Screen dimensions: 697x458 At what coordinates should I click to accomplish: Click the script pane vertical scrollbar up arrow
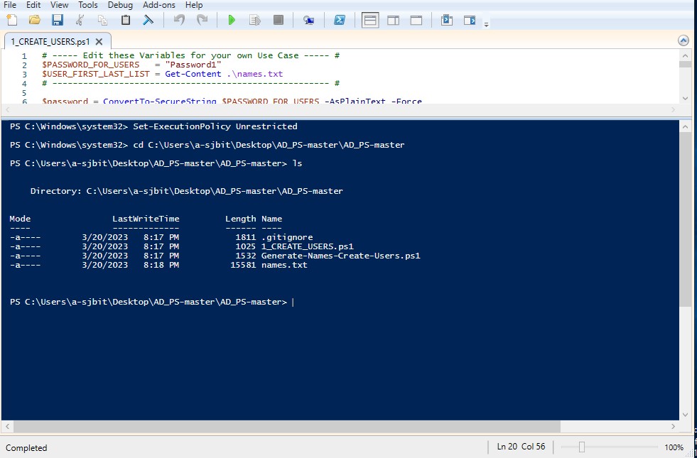tap(685, 55)
